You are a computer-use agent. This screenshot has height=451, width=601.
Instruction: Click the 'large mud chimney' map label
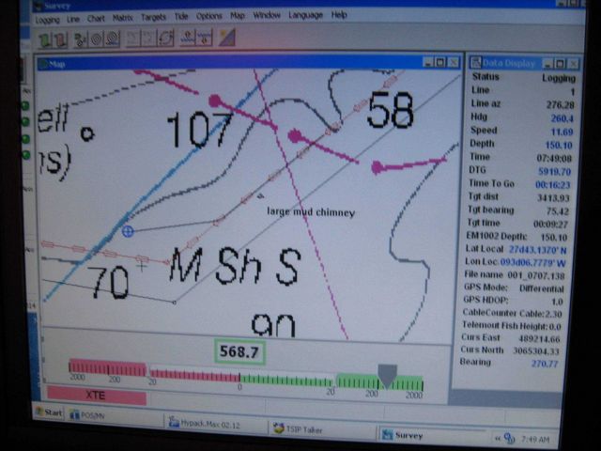[x=311, y=212]
